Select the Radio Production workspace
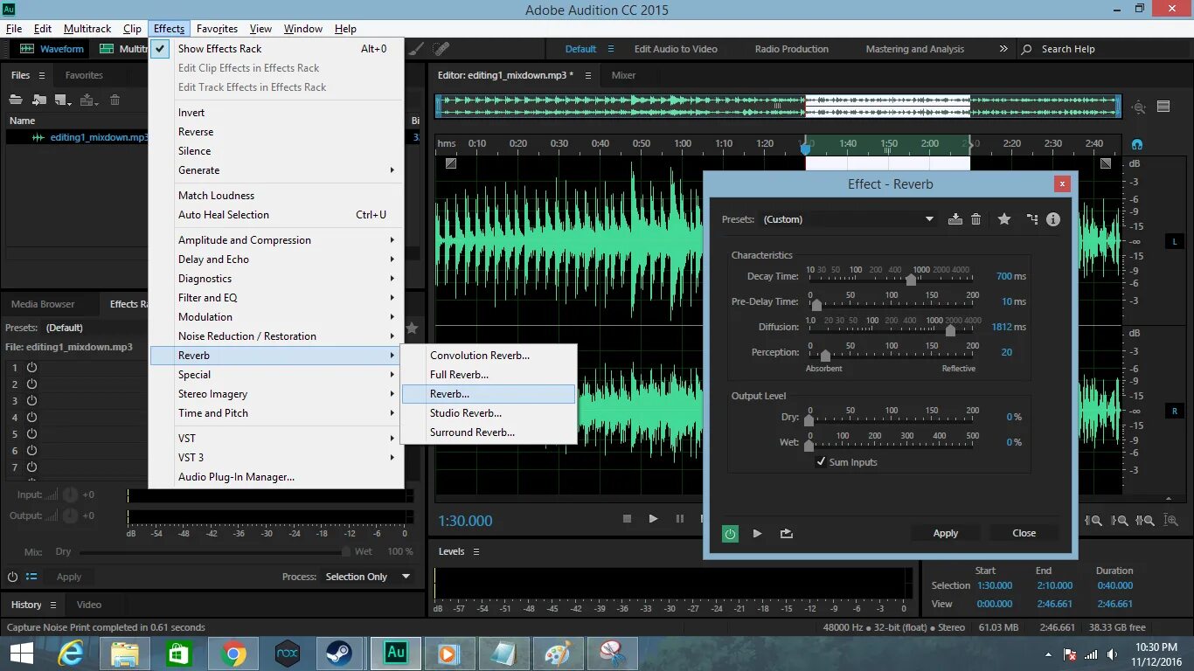Viewport: 1194px width, 671px height. (792, 49)
